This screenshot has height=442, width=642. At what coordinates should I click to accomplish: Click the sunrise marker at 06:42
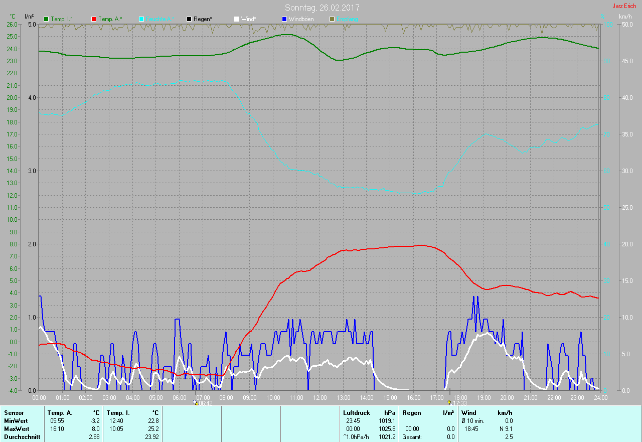196,403
